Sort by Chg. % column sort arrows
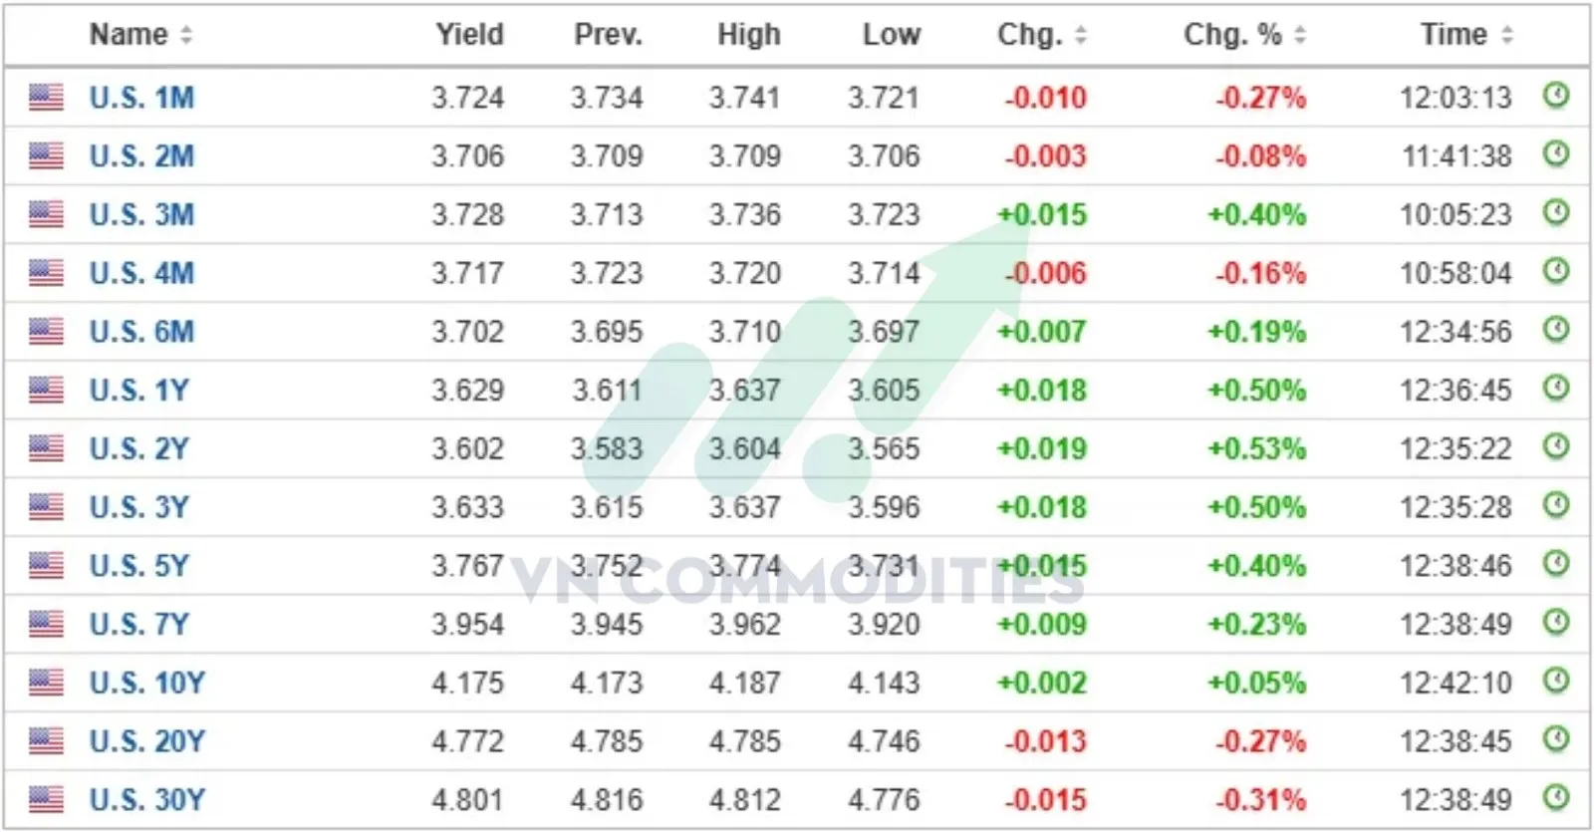This screenshot has height=832, width=1594. point(1300,36)
